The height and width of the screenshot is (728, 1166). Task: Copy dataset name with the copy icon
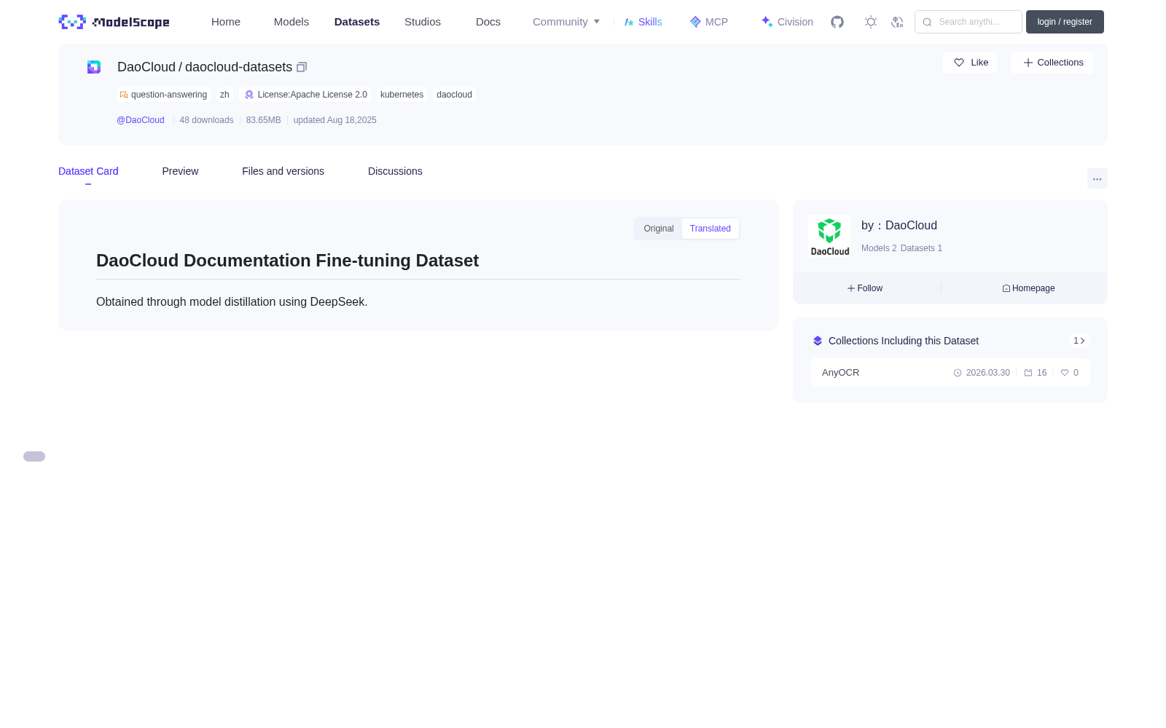(302, 67)
